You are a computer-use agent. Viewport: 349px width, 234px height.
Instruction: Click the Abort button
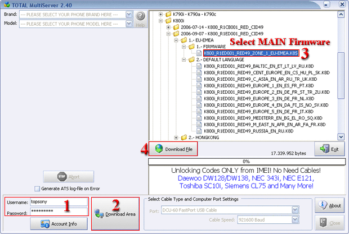click(69, 177)
